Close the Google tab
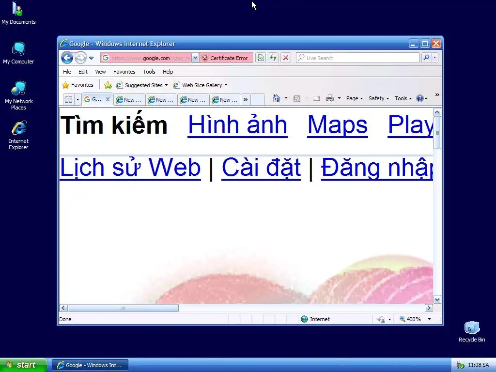The width and height of the screenshot is (496, 372). [x=108, y=99]
